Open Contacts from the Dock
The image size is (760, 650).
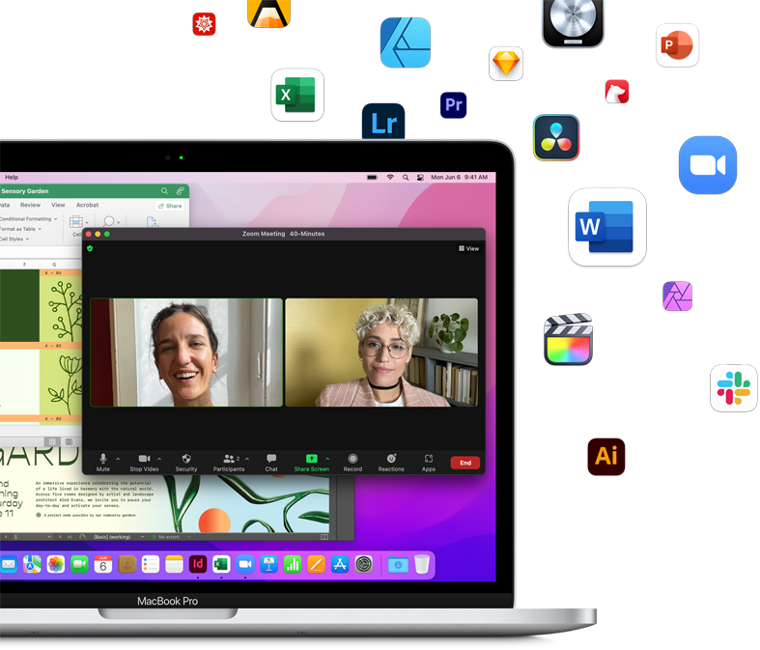tap(127, 565)
